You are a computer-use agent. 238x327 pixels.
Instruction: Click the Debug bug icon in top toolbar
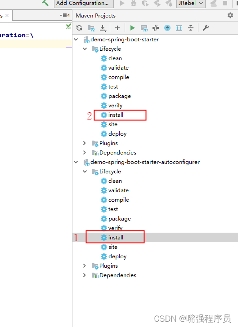click(x=134, y=3)
